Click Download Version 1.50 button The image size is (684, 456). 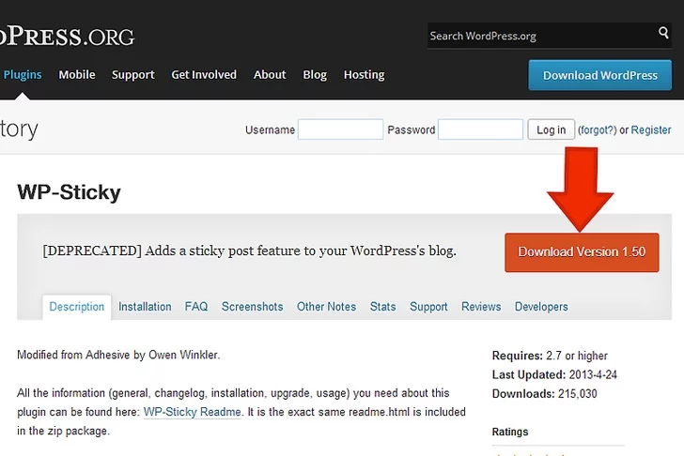[582, 252]
